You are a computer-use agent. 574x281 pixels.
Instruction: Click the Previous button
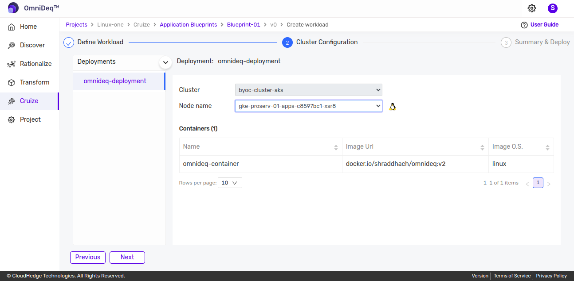point(88,257)
